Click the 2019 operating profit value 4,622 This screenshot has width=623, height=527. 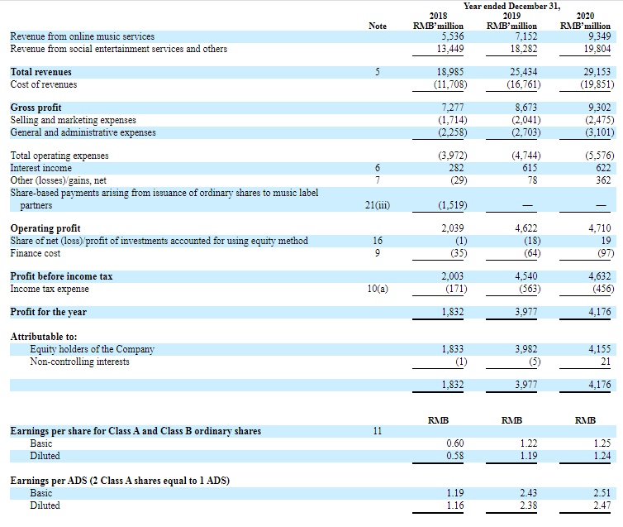click(x=526, y=228)
